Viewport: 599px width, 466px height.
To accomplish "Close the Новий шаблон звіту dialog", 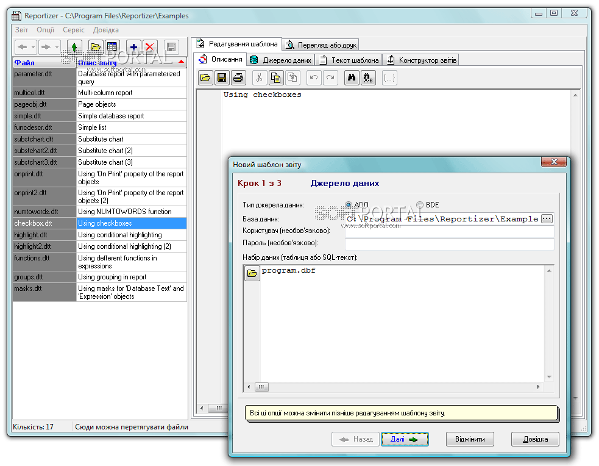I will pos(553,162).
